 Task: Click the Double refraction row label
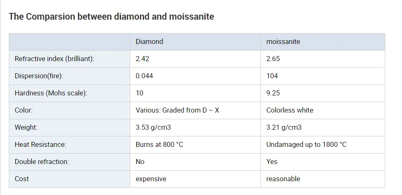pos(42,162)
